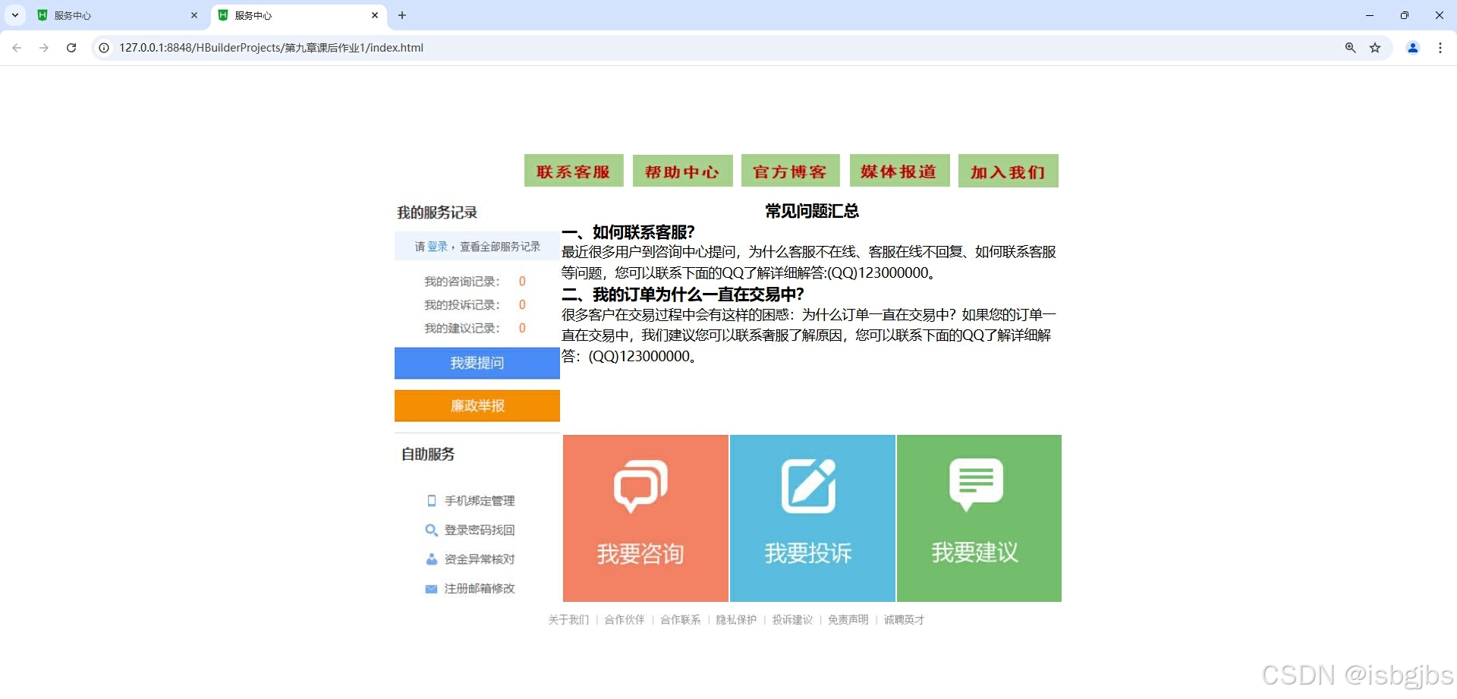Click the 隐私保护 footer link
Image resolution: width=1457 pixels, height=699 pixels.
coord(735,619)
